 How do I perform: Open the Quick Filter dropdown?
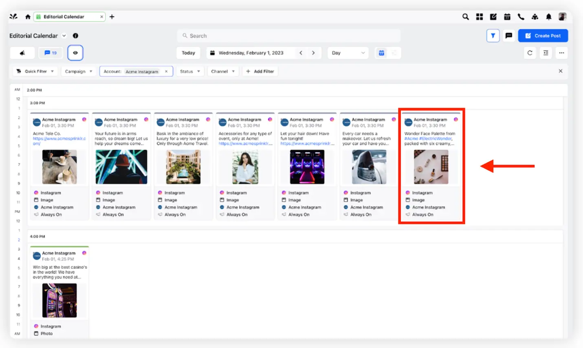(x=35, y=71)
